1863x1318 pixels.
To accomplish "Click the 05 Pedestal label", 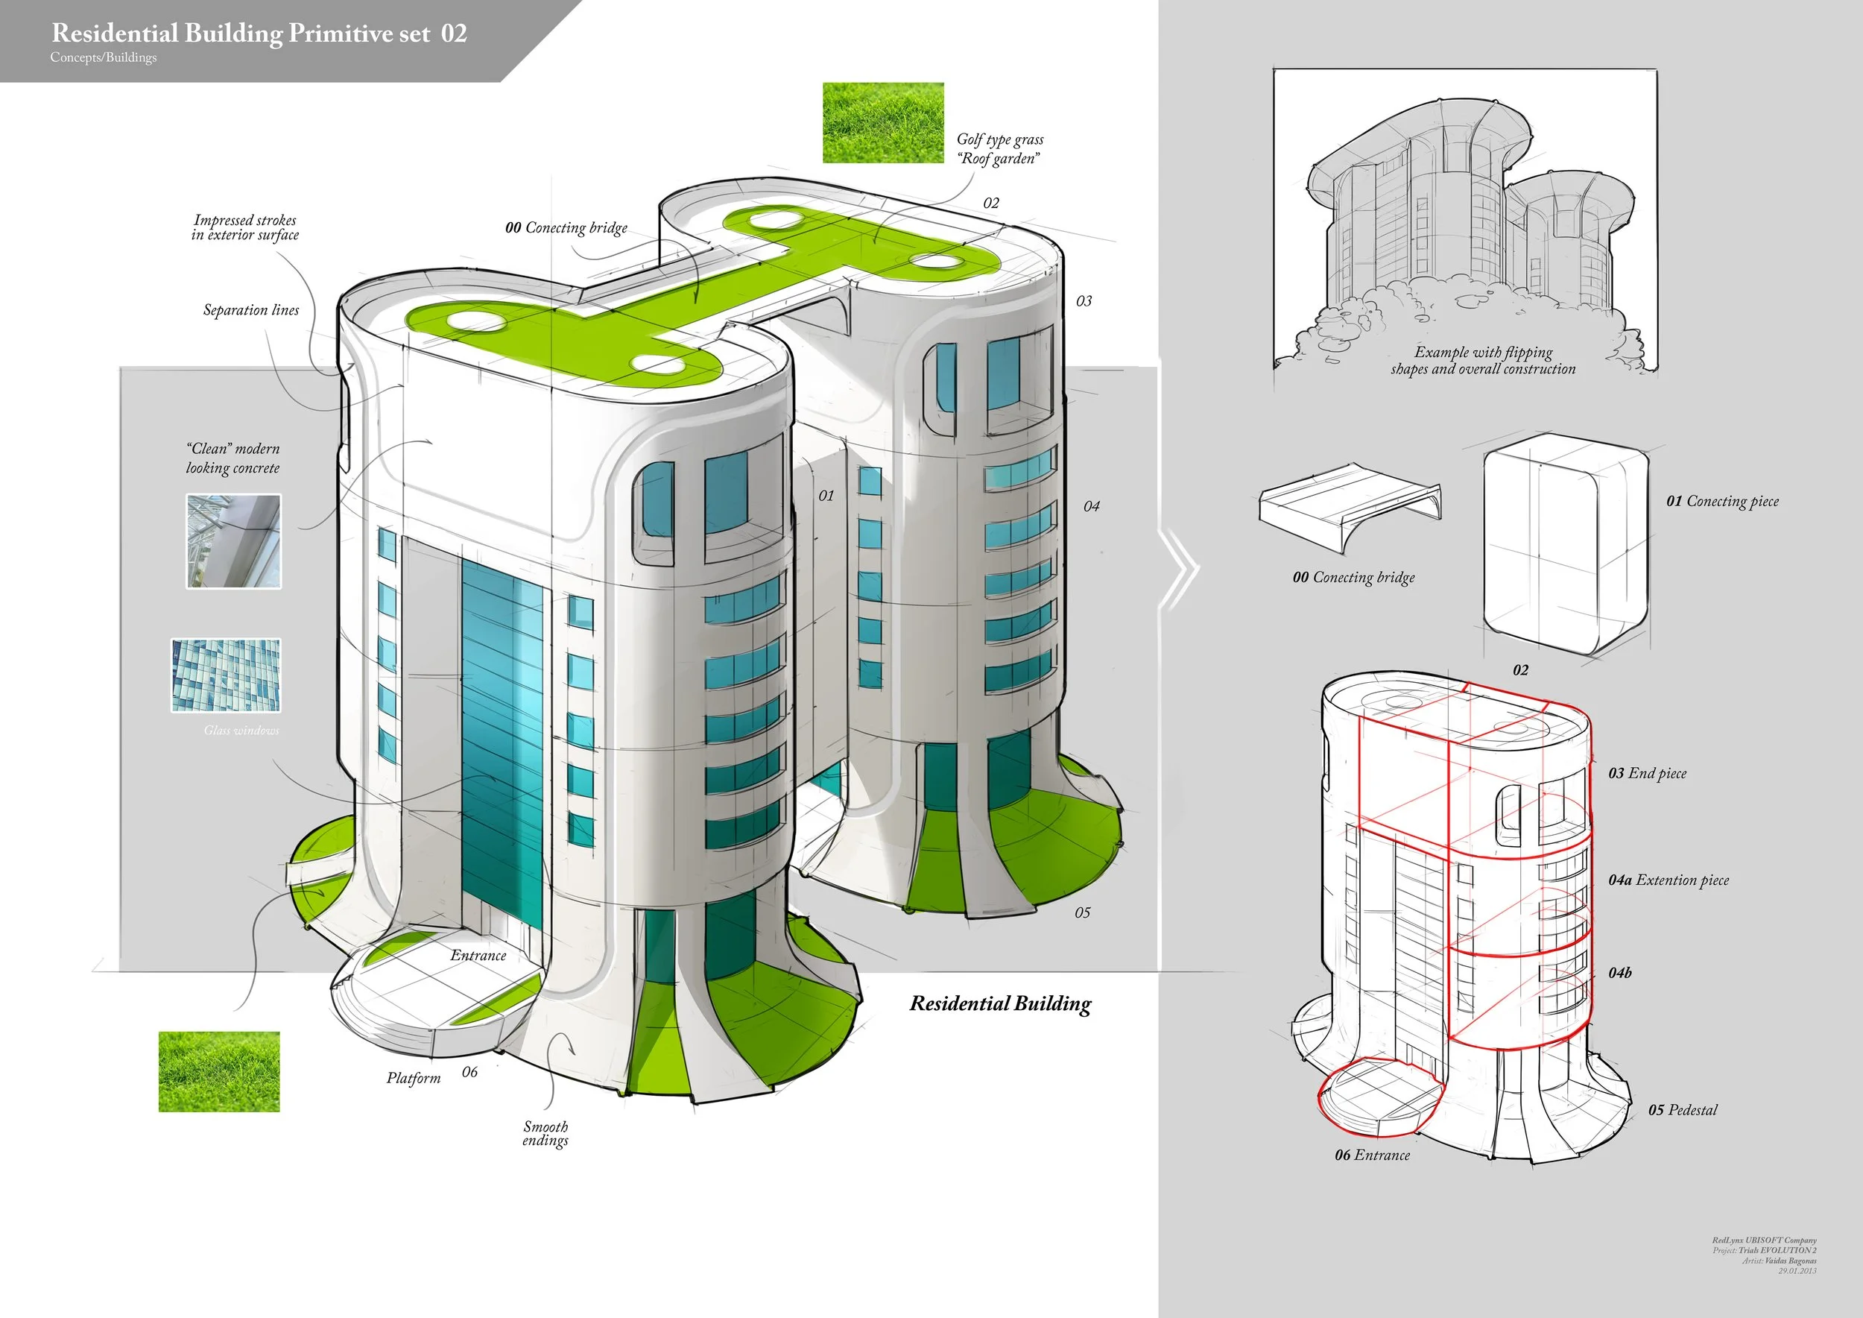I will click(1682, 1110).
